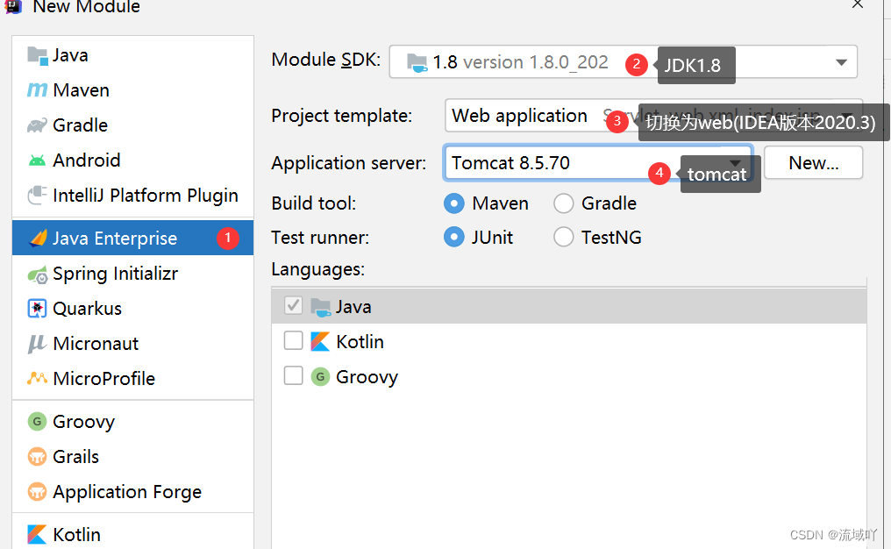Click the Quarkus icon
This screenshot has width=891, height=549.
coord(38,309)
